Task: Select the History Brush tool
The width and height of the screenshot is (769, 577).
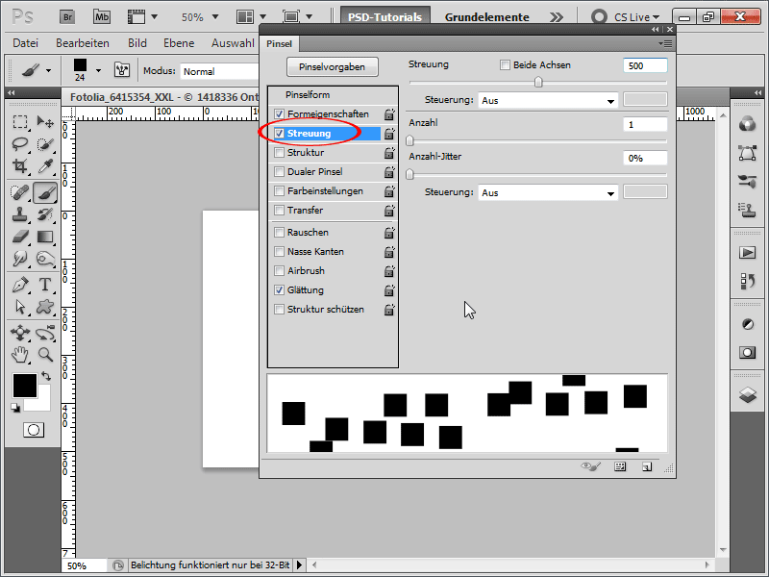Action: point(45,214)
